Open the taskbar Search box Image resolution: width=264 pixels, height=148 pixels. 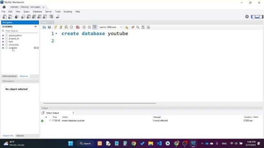click(x=85, y=143)
